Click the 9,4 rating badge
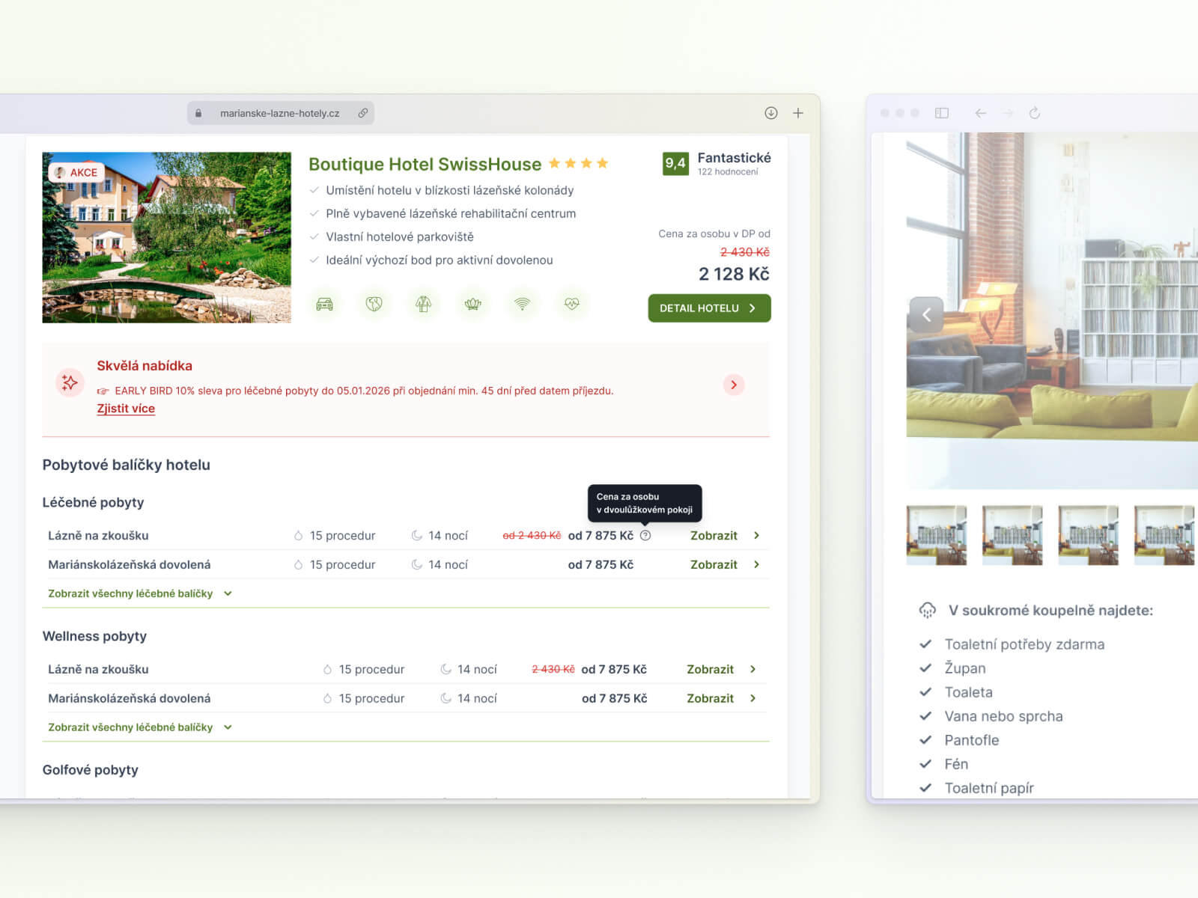This screenshot has height=898, width=1198. [x=675, y=163]
